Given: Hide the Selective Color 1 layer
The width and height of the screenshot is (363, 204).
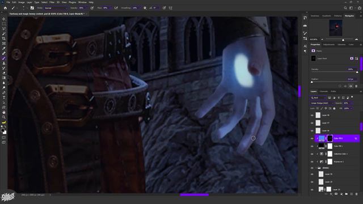Looking at the screenshot, I should (x=312, y=154).
